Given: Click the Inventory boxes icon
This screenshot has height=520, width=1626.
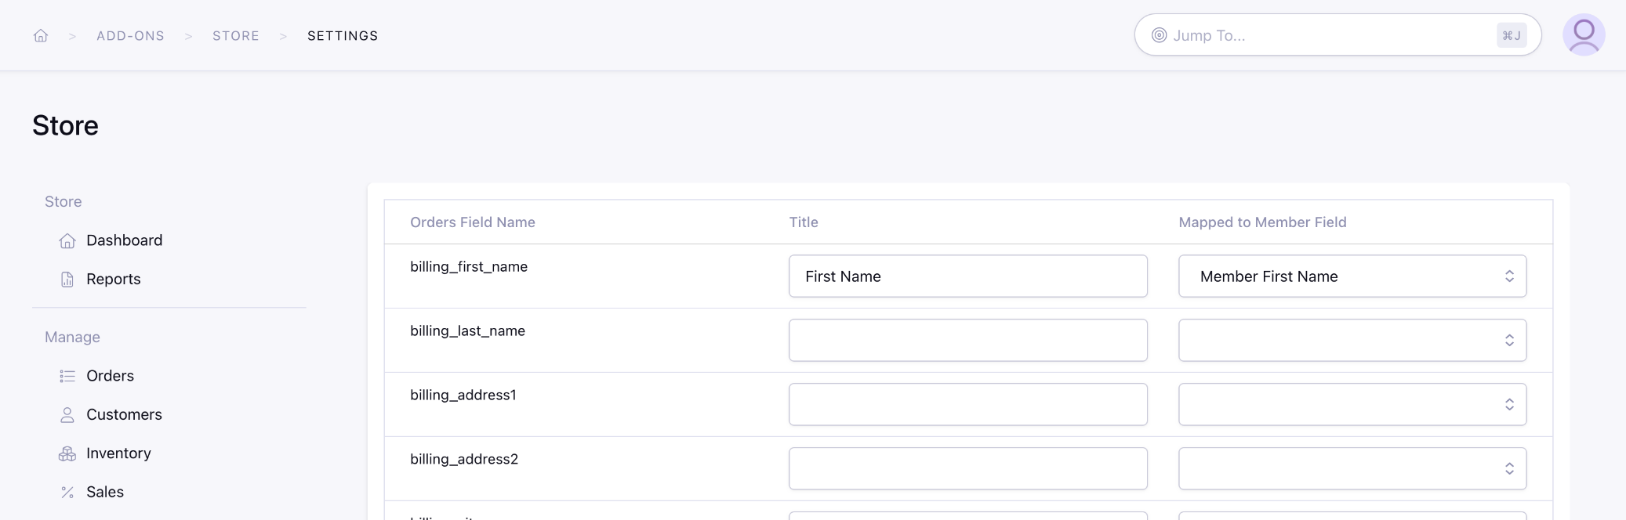Looking at the screenshot, I should pyautogui.click(x=67, y=453).
